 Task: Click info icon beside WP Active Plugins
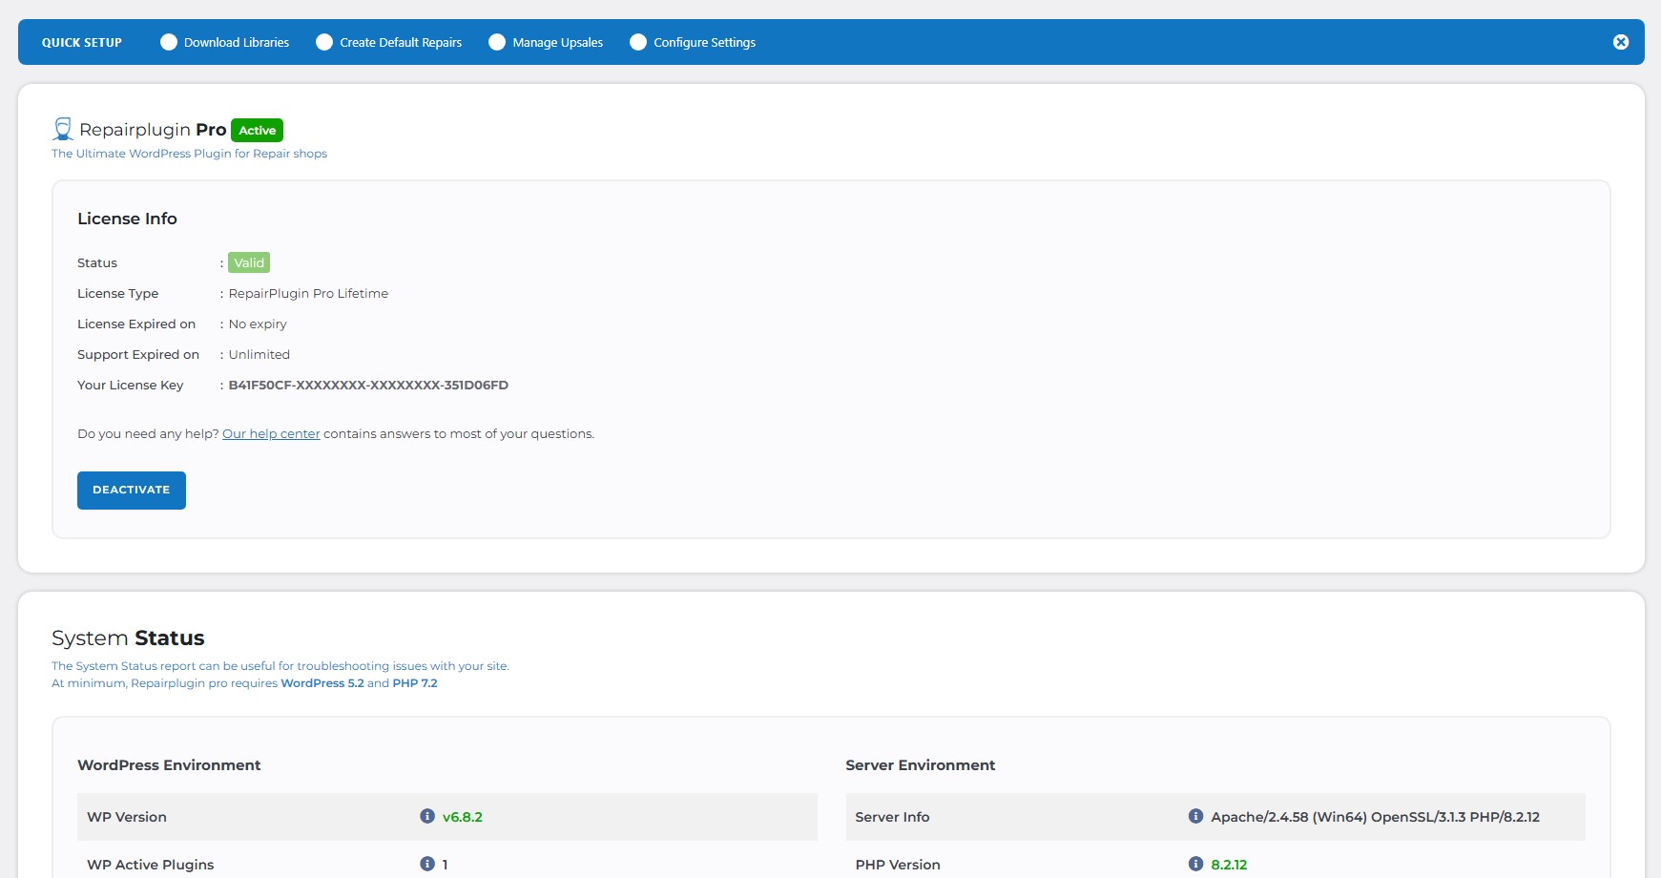[427, 864]
